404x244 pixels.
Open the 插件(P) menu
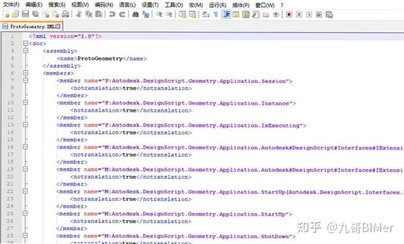[240, 5]
